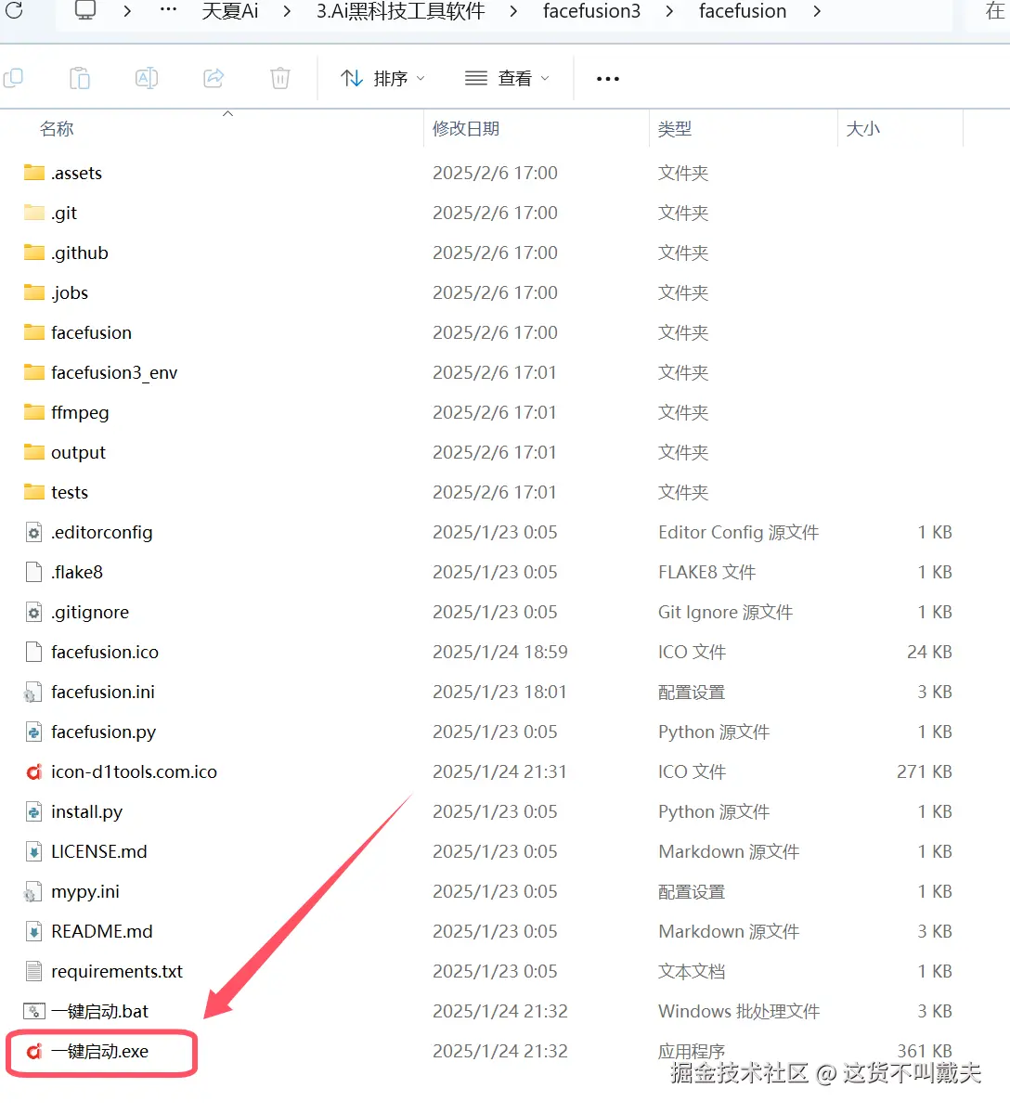Click the .editorconfig file icon

coord(34,532)
